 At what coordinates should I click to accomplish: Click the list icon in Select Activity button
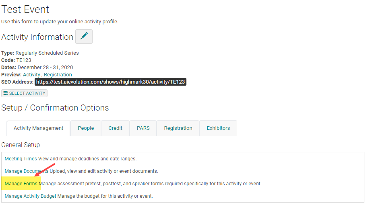pos(6,93)
